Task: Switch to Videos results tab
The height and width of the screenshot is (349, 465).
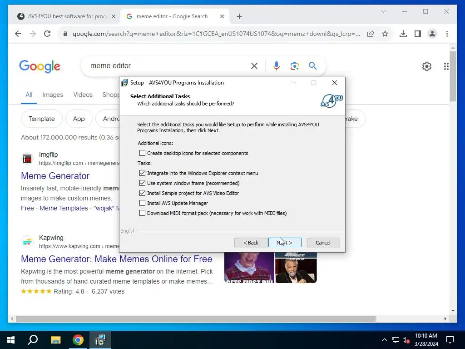Action: (x=83, y=95)
